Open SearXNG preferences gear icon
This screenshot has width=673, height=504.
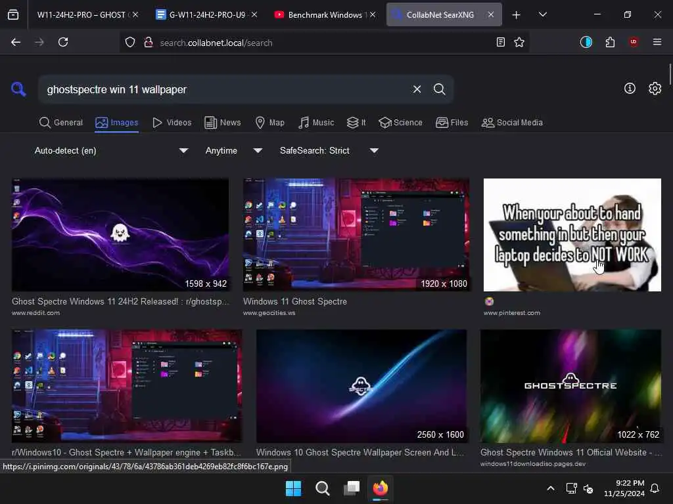[x=655, y=89]
